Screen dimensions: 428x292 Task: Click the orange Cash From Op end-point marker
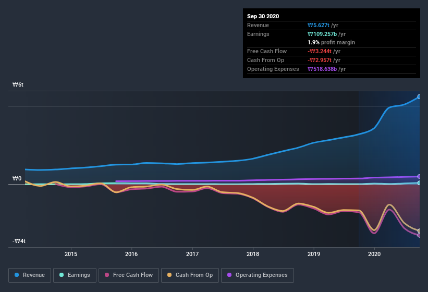point(419,230)
